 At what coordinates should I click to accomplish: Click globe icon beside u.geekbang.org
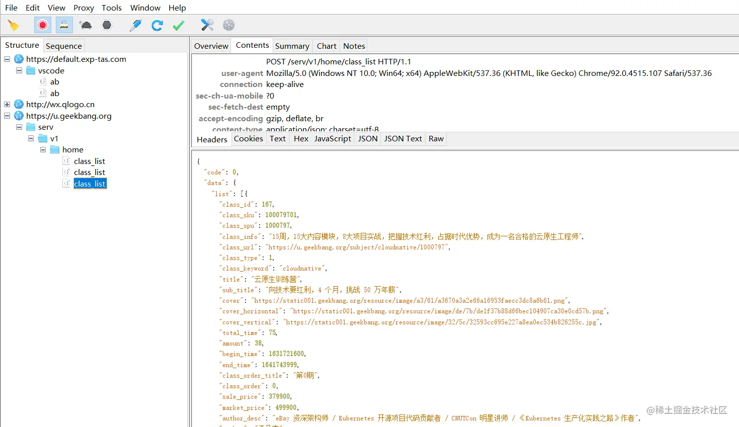19,116
